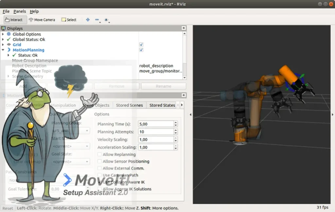Open the Panels menu
The width and height of the screenshot is (335, 212).
point(19,11)
